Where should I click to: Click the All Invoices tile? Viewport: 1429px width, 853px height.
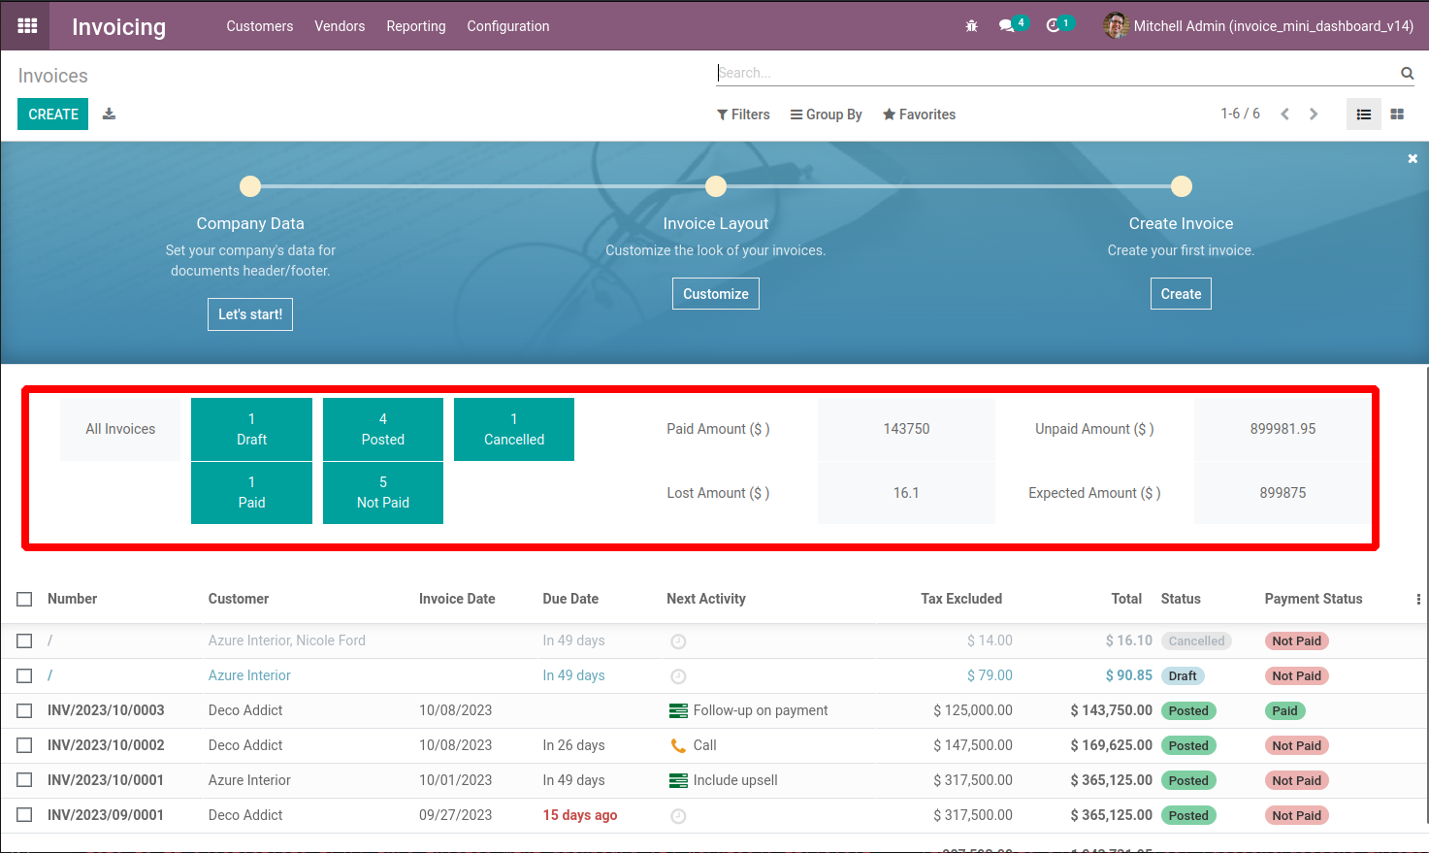click(x=120, y=429)
